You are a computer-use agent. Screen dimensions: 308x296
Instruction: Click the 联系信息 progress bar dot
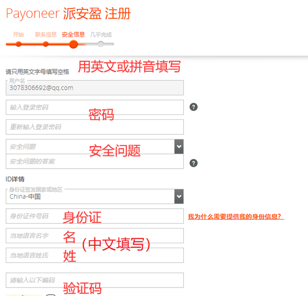click(x=46, y=44)
